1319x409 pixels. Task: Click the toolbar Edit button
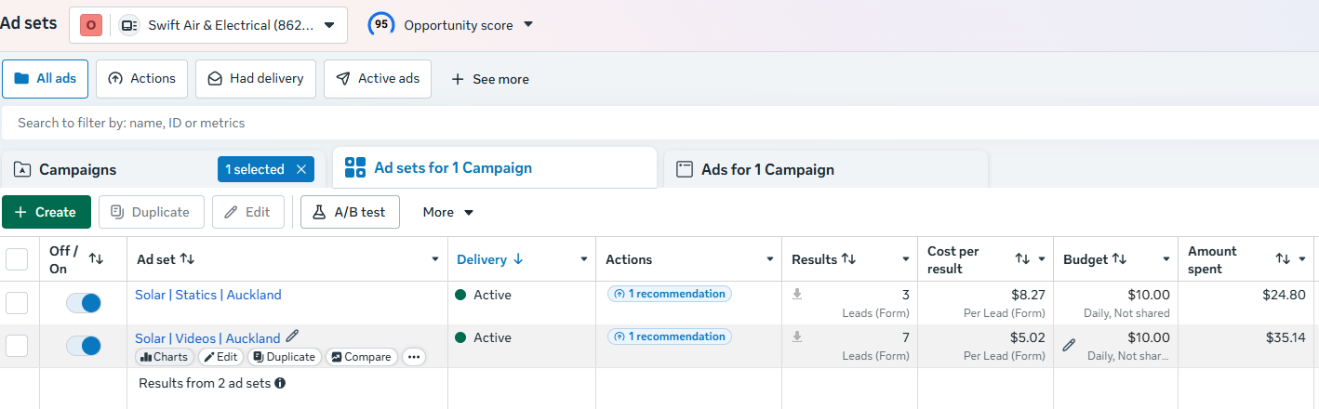coord(248,212)
